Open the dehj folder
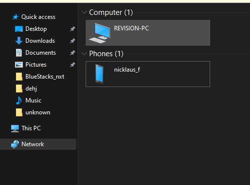The width and height of the screenshot is (250, 185). [x=26, y=89]
